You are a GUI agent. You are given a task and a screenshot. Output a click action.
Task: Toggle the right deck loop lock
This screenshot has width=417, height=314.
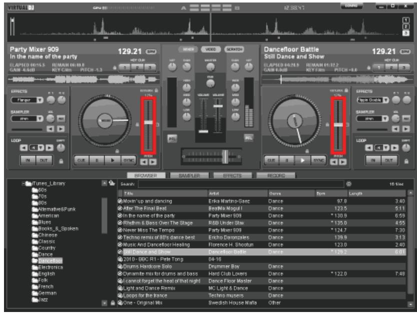click(406, 161)
